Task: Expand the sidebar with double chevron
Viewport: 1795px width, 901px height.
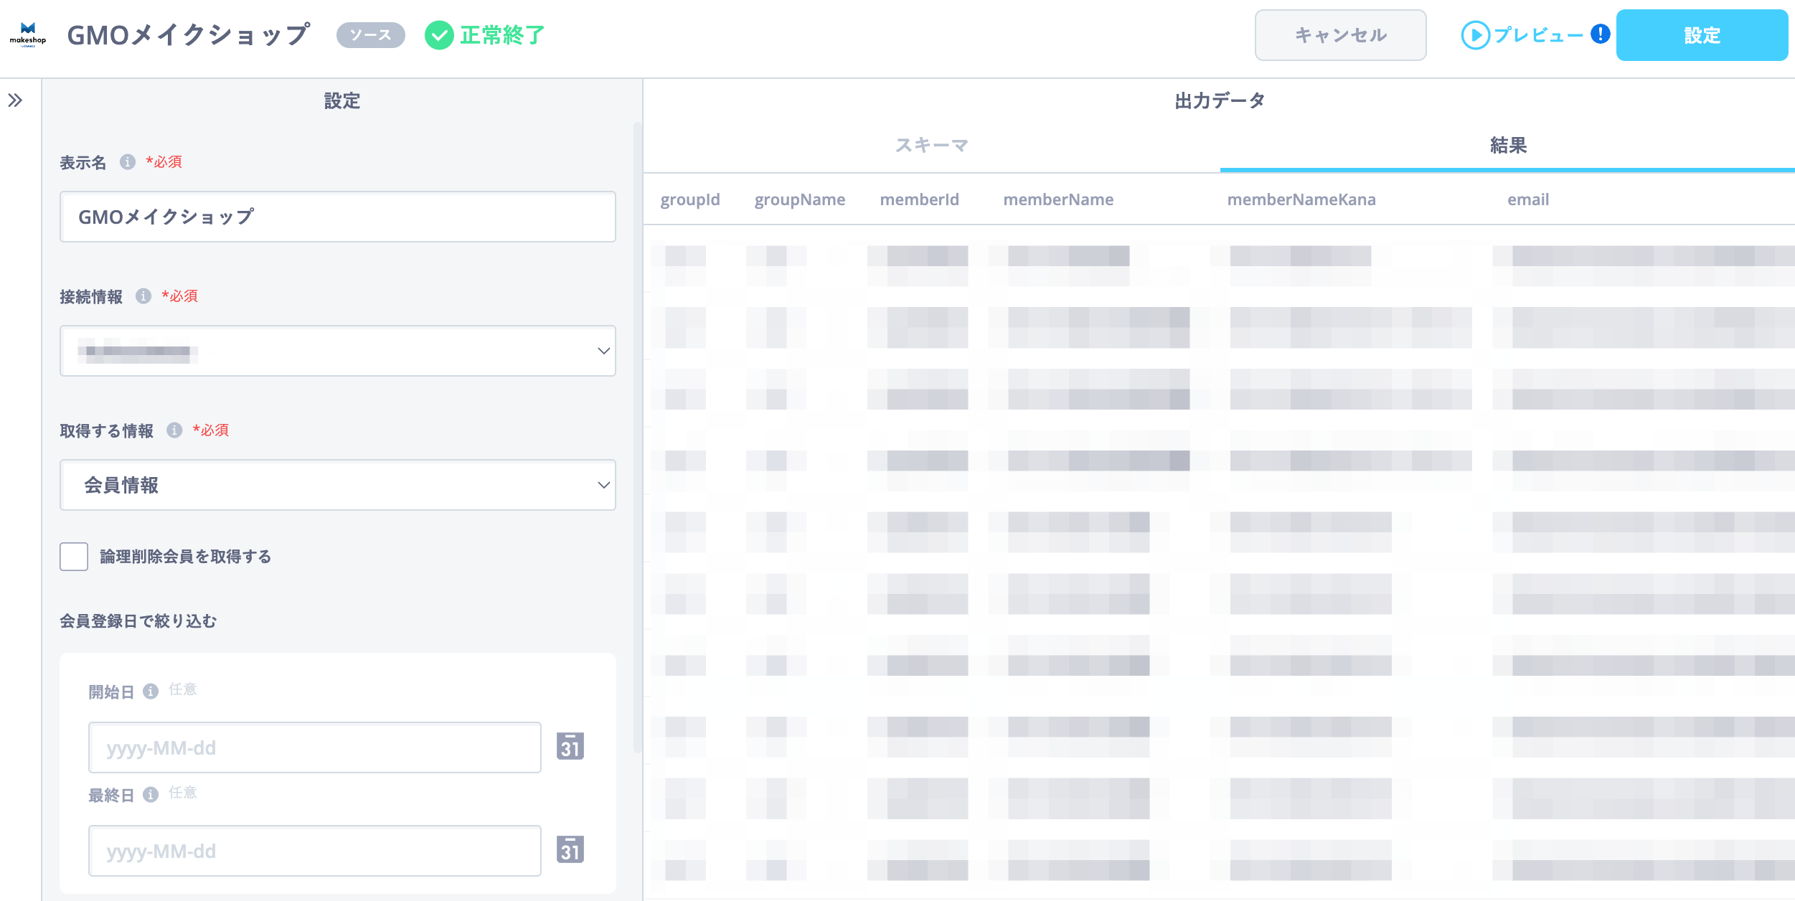Action: pyautogui.click(x=15, y=100)
